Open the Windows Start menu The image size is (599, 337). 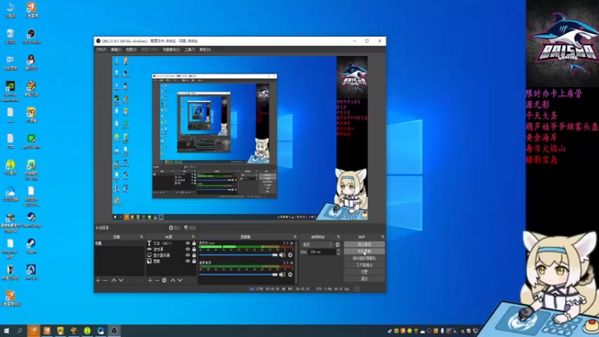click(7, 330)
